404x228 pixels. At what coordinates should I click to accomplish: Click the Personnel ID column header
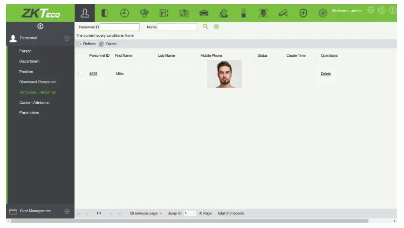(x=99, y=55)
